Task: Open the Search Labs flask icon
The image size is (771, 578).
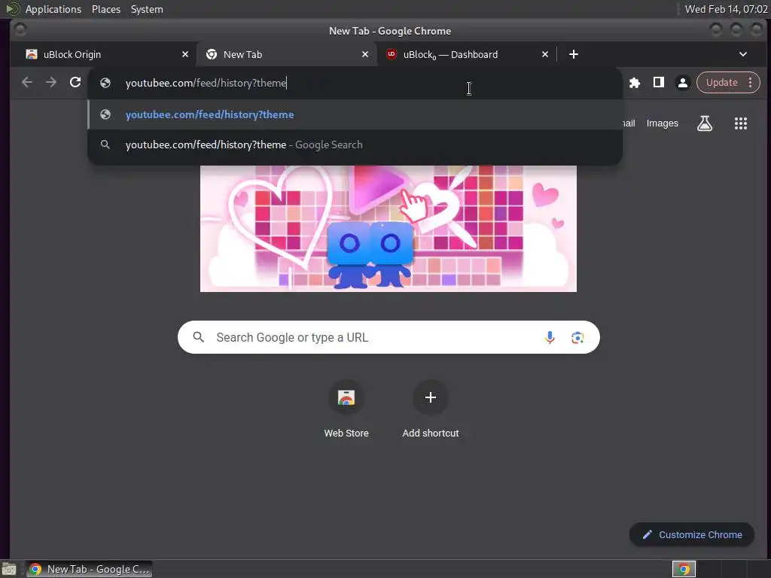Action: [x=705, y=123]
